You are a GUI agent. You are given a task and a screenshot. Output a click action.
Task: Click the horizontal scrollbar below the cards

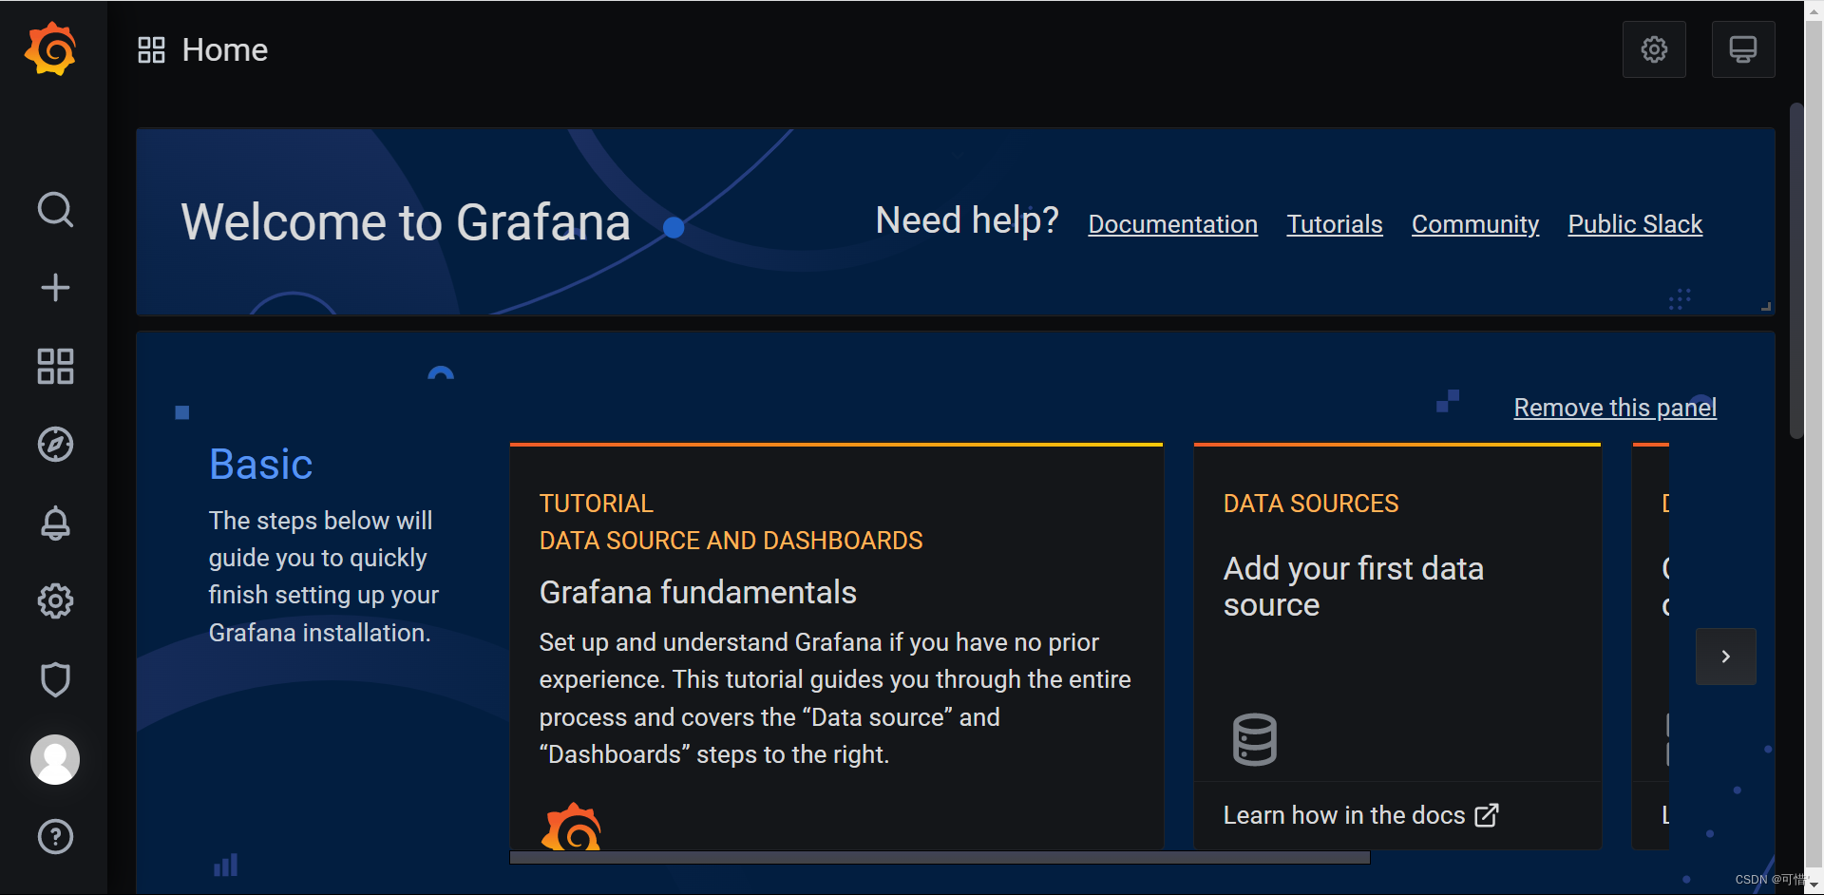click(x=940, y=857)
